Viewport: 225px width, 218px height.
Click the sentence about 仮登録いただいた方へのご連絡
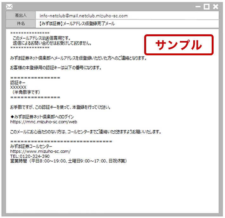[78, 58]
